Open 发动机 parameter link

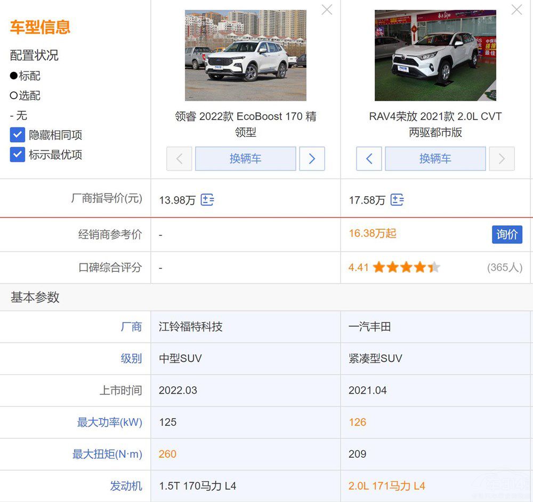tap(126, 486)
